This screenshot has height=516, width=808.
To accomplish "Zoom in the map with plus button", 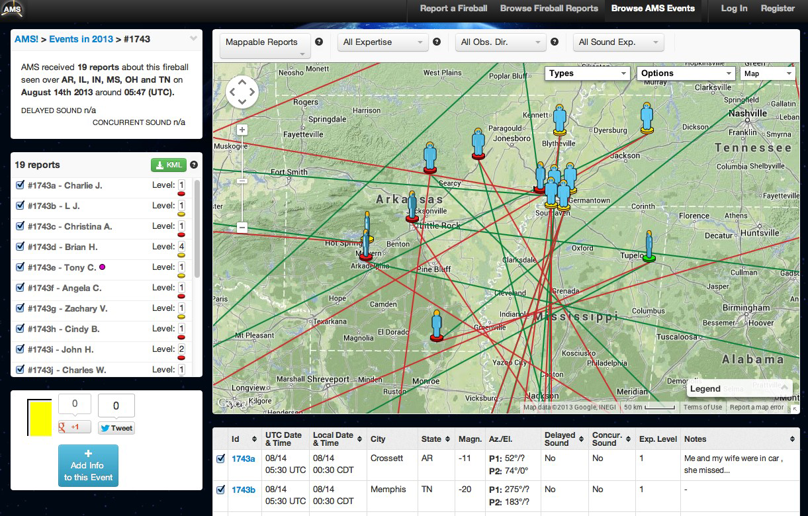I will point(242,130).
